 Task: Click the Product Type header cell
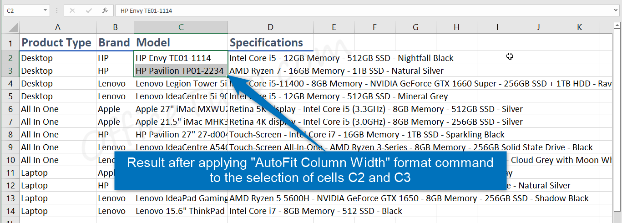pyautogui.click(x=56, y=43)
